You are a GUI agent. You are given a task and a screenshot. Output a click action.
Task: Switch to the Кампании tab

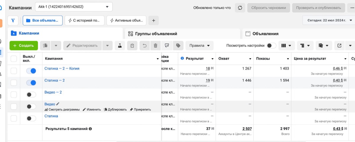point(65,33)
